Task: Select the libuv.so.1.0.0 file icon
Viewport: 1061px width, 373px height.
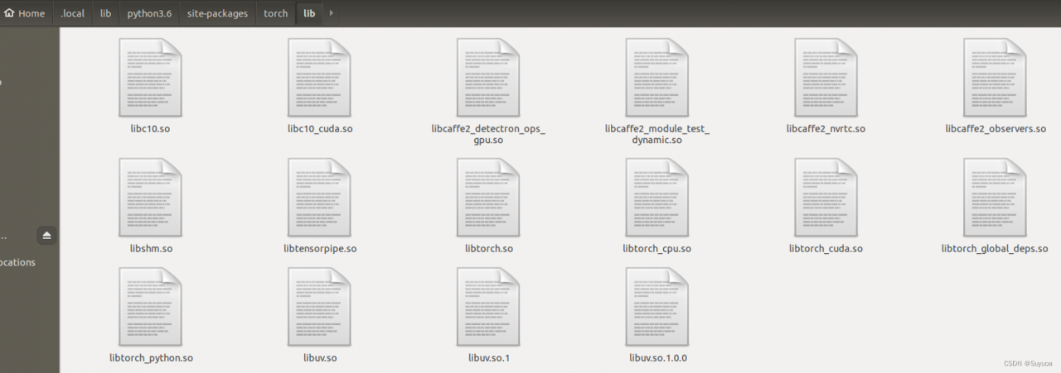Action: 656,307
